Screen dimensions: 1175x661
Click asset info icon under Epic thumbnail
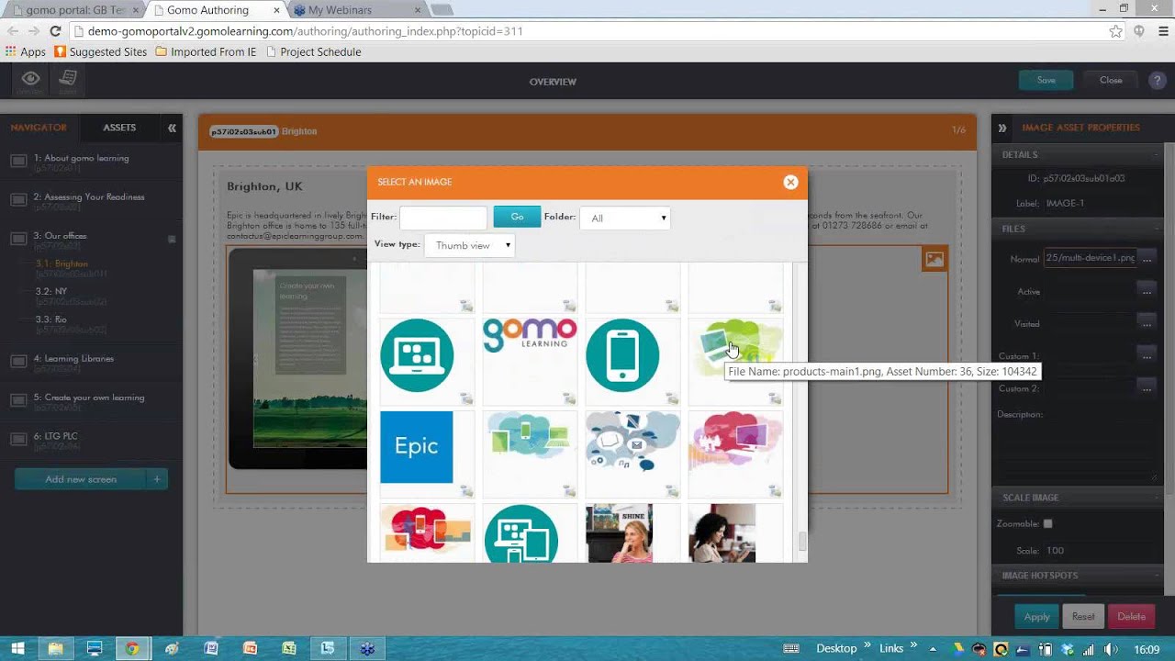click(466, 491)
